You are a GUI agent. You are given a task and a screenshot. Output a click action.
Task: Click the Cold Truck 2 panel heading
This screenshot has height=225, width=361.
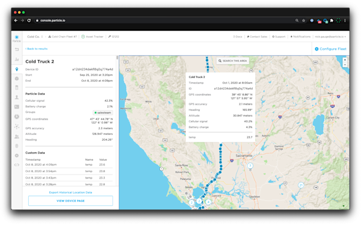pyautogui.click(x=40, y=61)
